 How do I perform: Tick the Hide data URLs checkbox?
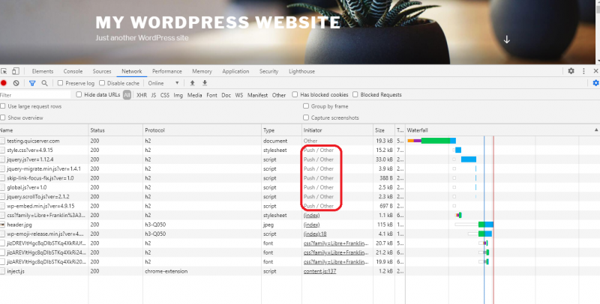79,94
